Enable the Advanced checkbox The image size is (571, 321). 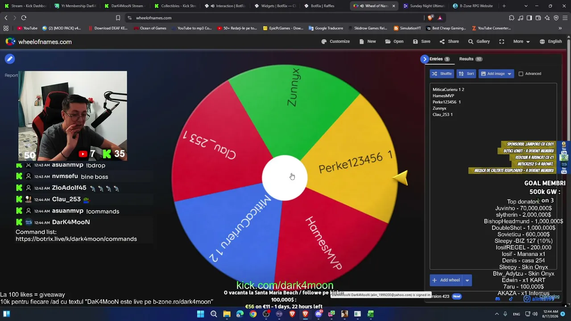point(521,74)
